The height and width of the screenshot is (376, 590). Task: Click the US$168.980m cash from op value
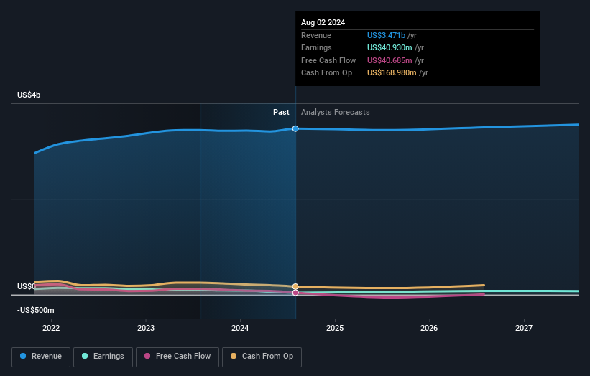[392, 73]
